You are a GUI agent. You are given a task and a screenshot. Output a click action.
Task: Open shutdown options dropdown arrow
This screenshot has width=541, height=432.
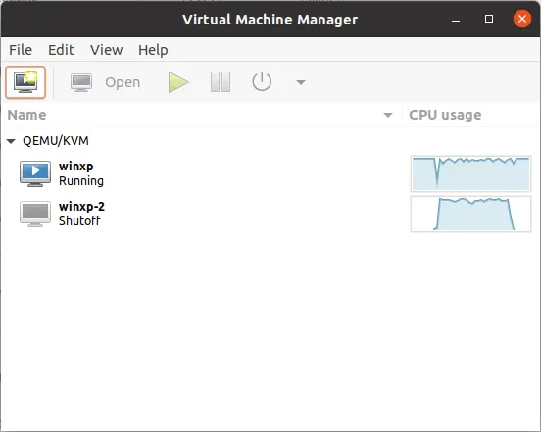click(x=301, y=82)
